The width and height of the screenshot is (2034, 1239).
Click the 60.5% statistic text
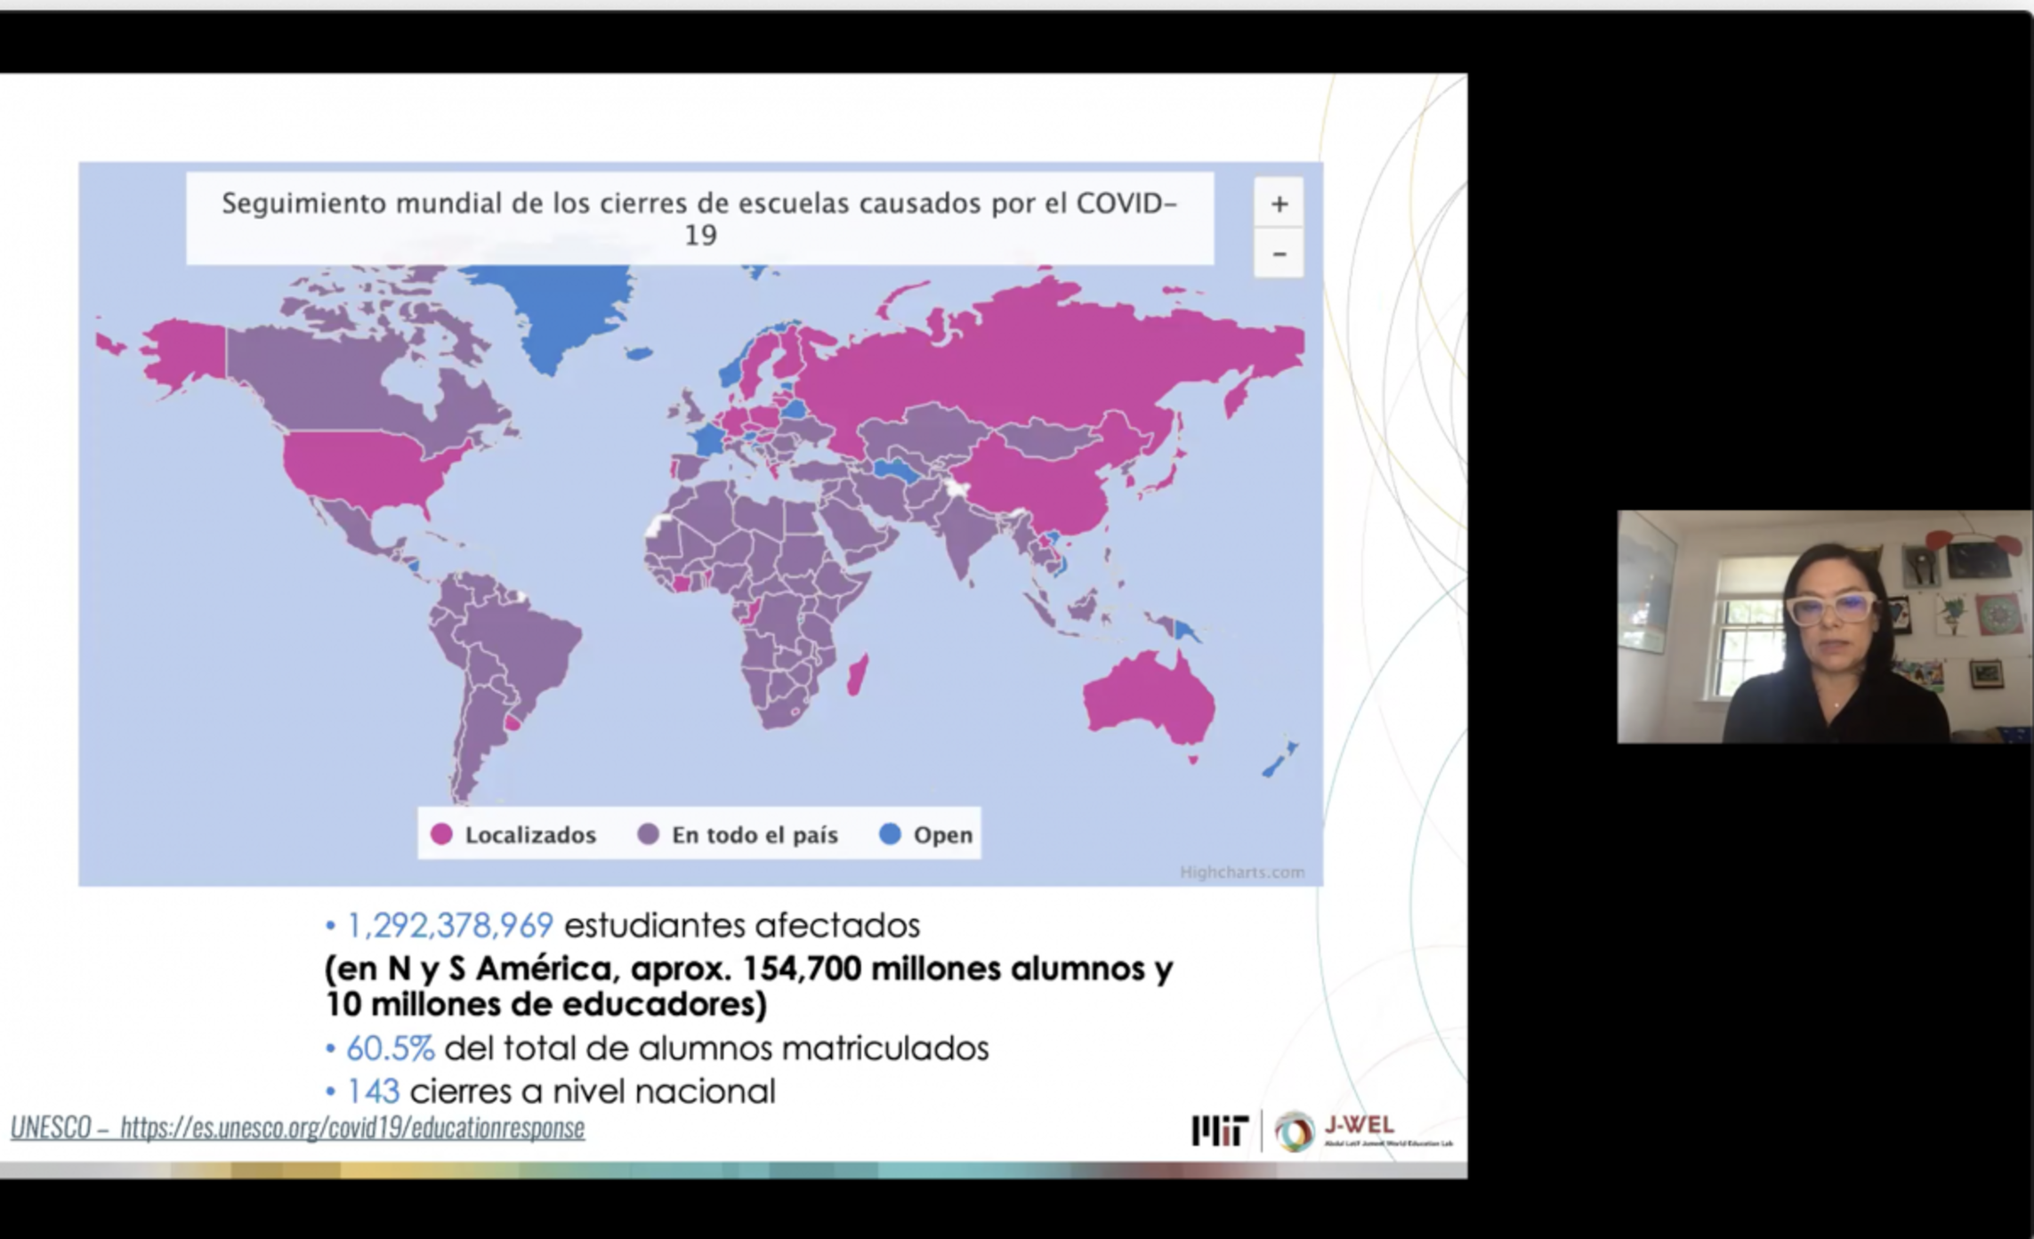click(390, 1049)
